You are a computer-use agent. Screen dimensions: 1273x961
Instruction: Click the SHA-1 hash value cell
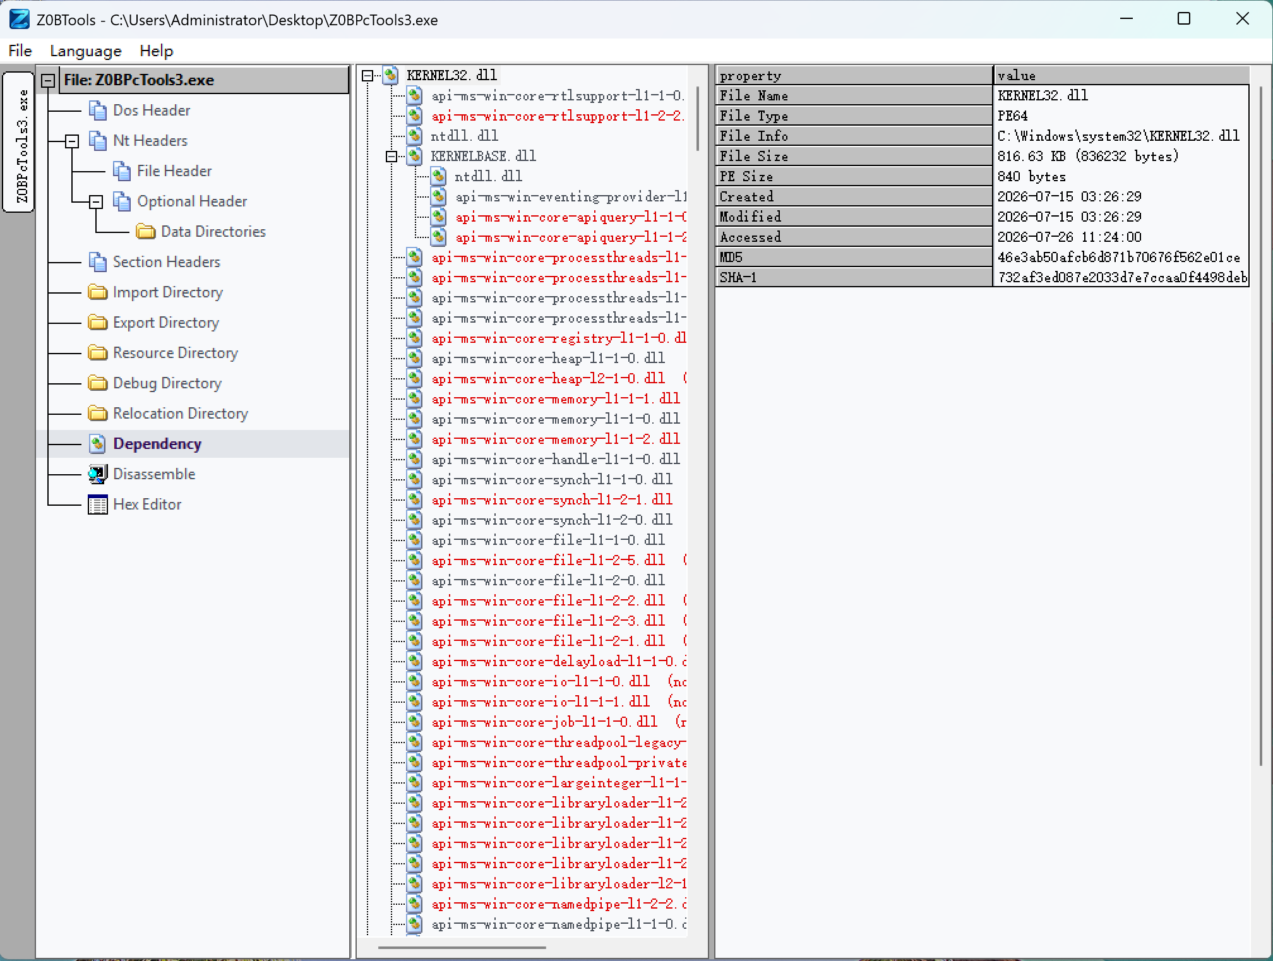pos(1121,277)
